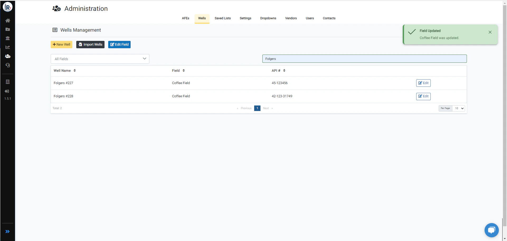Screen dimensions: 507x241
Task: Open the chart reports sidebar icon
Action: (x=8, y=47)
